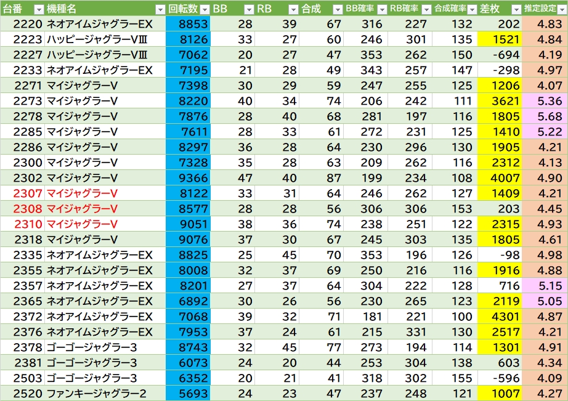Open the 推定設定 column filter dropdown
Viewport: 568px width, 401px height.
pyautogui.click(x=562, y=9)
